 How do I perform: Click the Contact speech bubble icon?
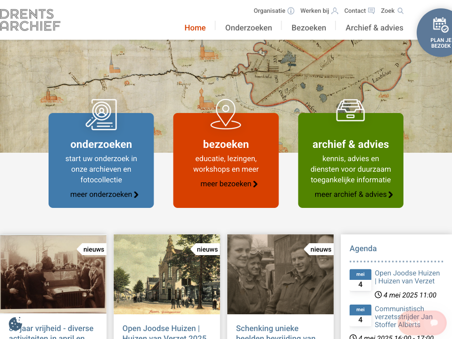click(x=371, y=11)
